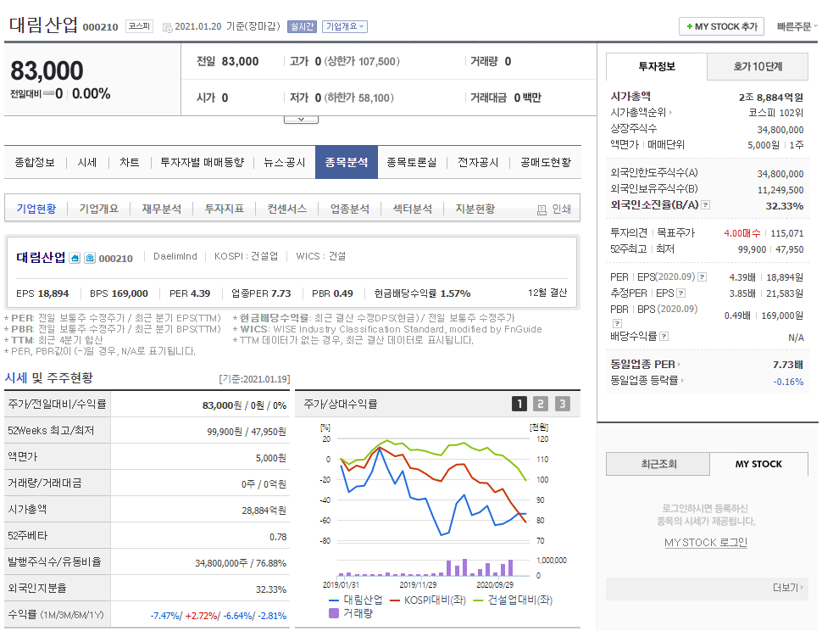The height and width of the screenshot is (631, 822).
Task: Click the 현금배당수익률 1.57% value
Action: (x=455, y=293)
